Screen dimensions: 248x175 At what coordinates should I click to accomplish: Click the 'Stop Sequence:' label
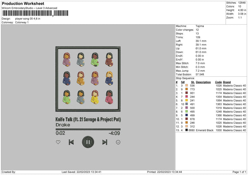tap(185, 78)
